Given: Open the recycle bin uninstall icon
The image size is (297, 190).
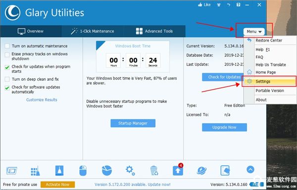Looking at the screenshot, I should [154, 171].
